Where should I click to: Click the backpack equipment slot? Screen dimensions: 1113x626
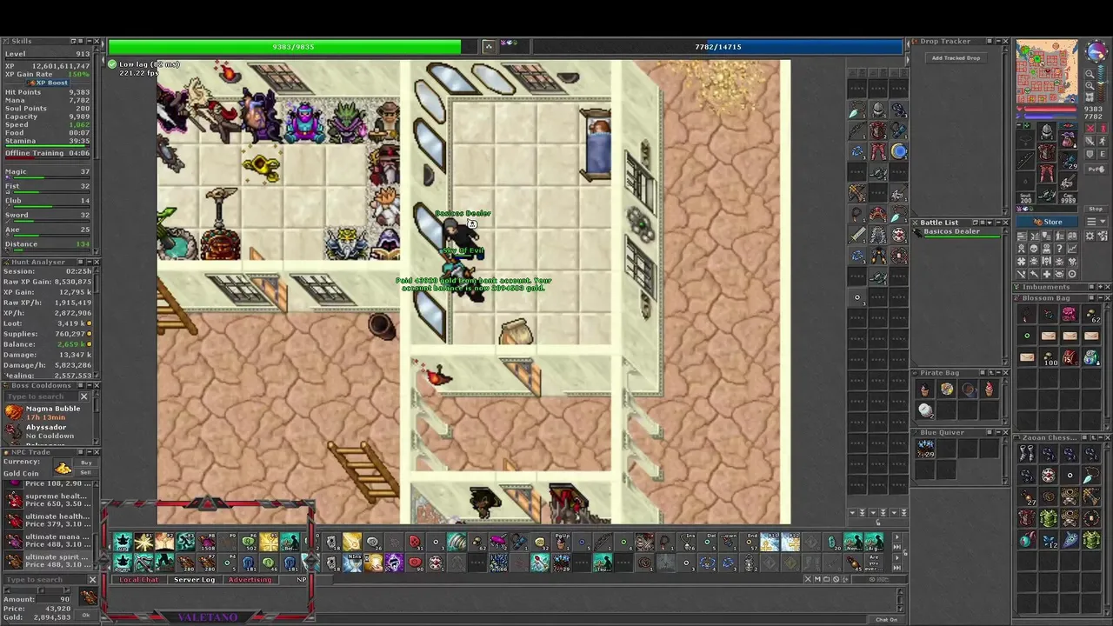(1068, 138)
